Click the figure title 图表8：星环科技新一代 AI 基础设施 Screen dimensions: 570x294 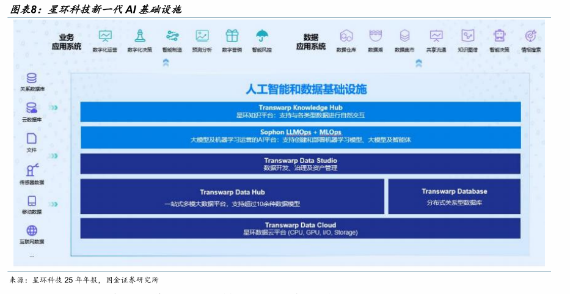(95, 9)
